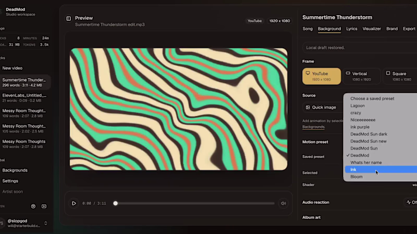Open Messy Room Thought... 105 words track
417x234 pixels.
[24, 128]
